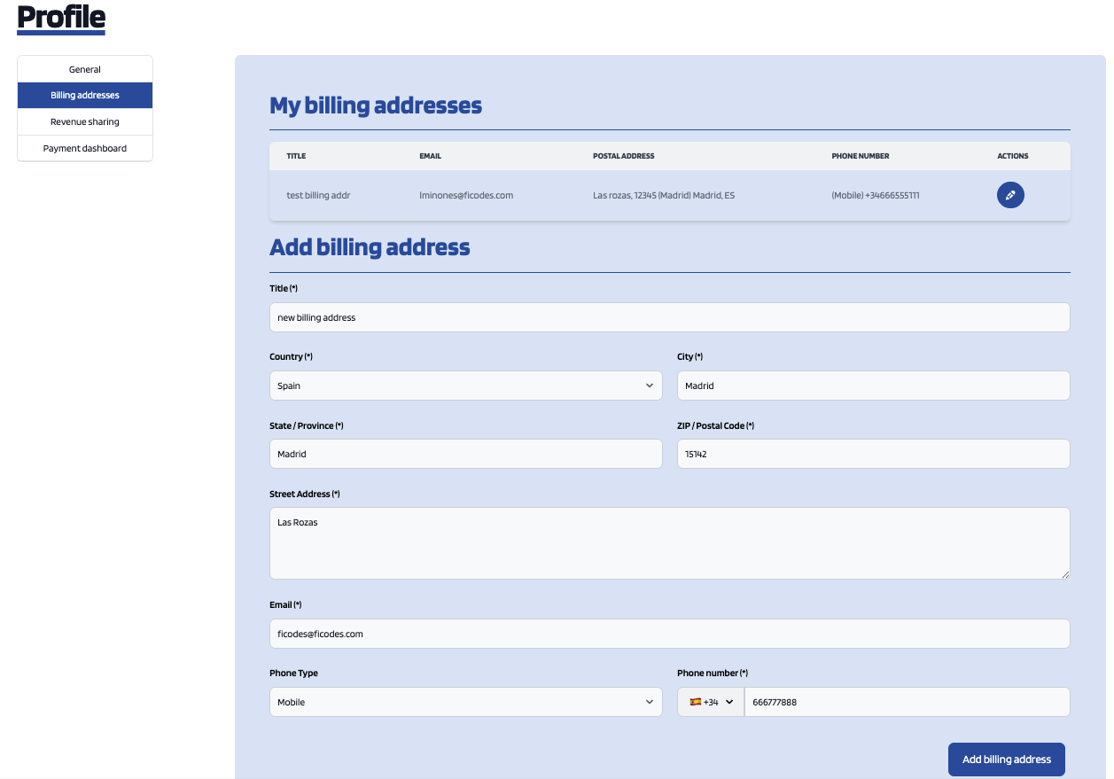Focus the Email input field
This screenshot has height=779, width=1114.
coord(669,634)
